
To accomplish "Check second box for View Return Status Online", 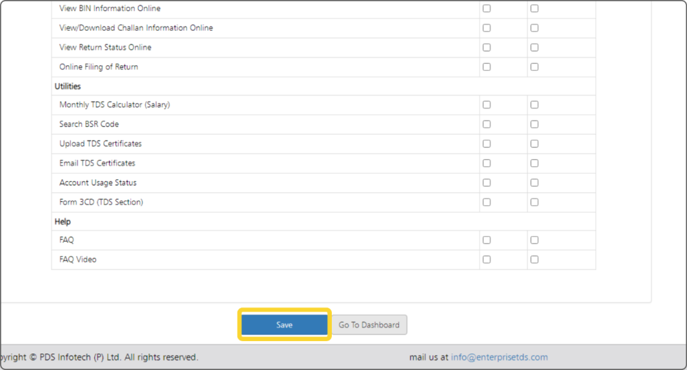I will coord(534,47).
